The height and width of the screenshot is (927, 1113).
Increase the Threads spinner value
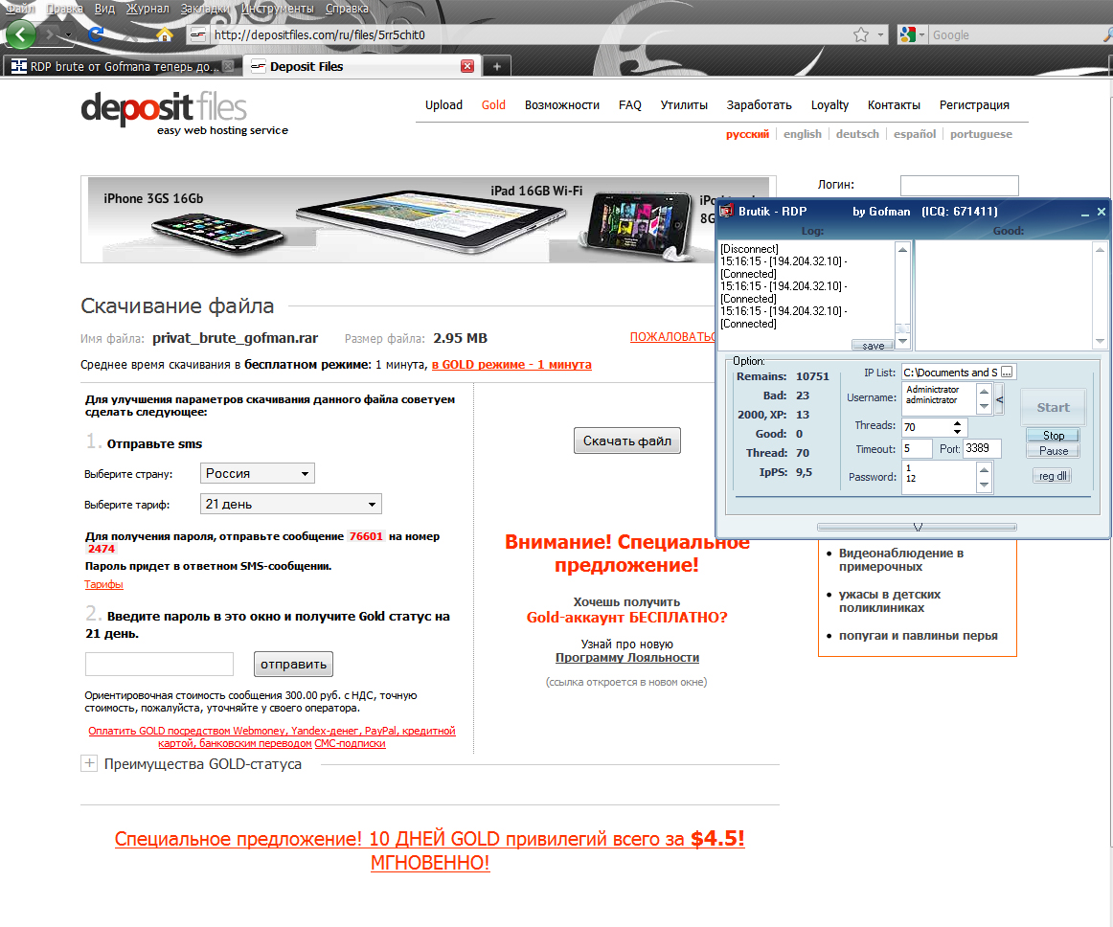958,423
